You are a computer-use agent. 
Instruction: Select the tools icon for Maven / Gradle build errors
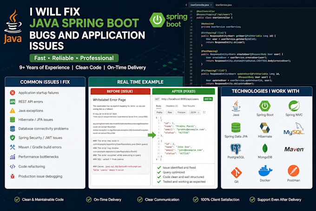pyautogui.click(x=13, y=147)
